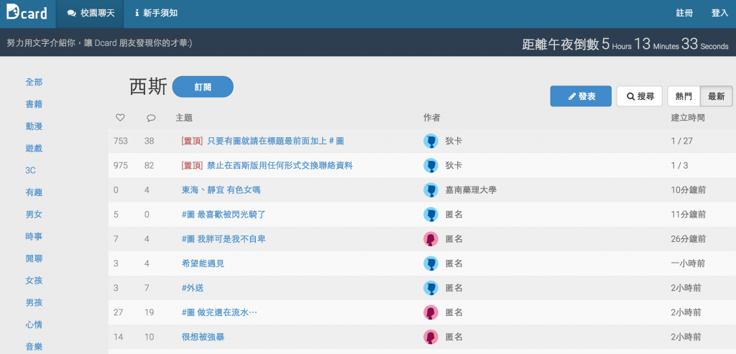The width and height of the screenshot is (736, 354).
Task: Click comment count 82
Action: 149,166
